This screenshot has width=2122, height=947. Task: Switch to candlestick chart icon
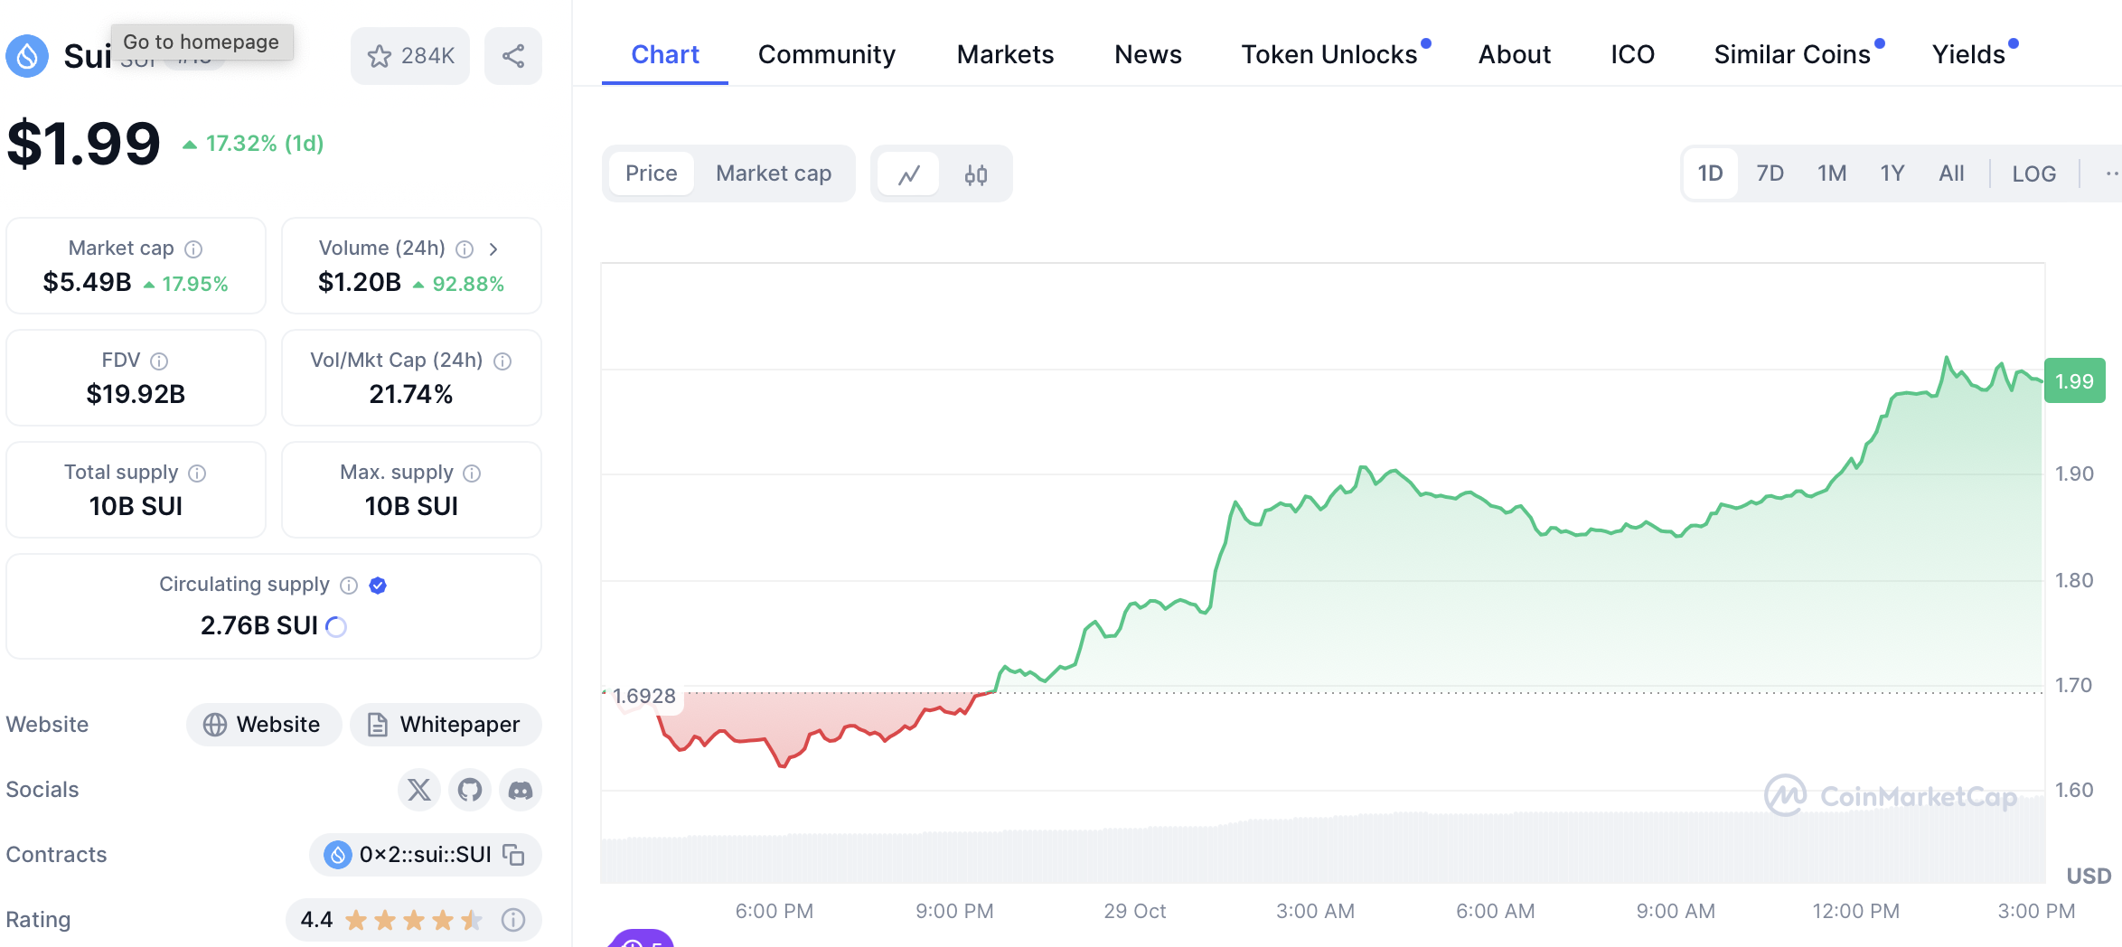[x=976, y=173]
